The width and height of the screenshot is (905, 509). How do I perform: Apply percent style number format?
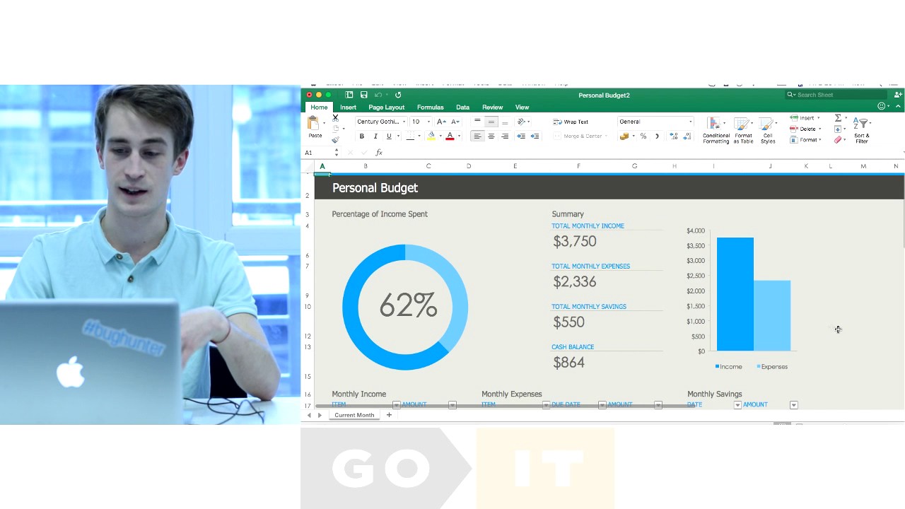(x=643, y=136)
